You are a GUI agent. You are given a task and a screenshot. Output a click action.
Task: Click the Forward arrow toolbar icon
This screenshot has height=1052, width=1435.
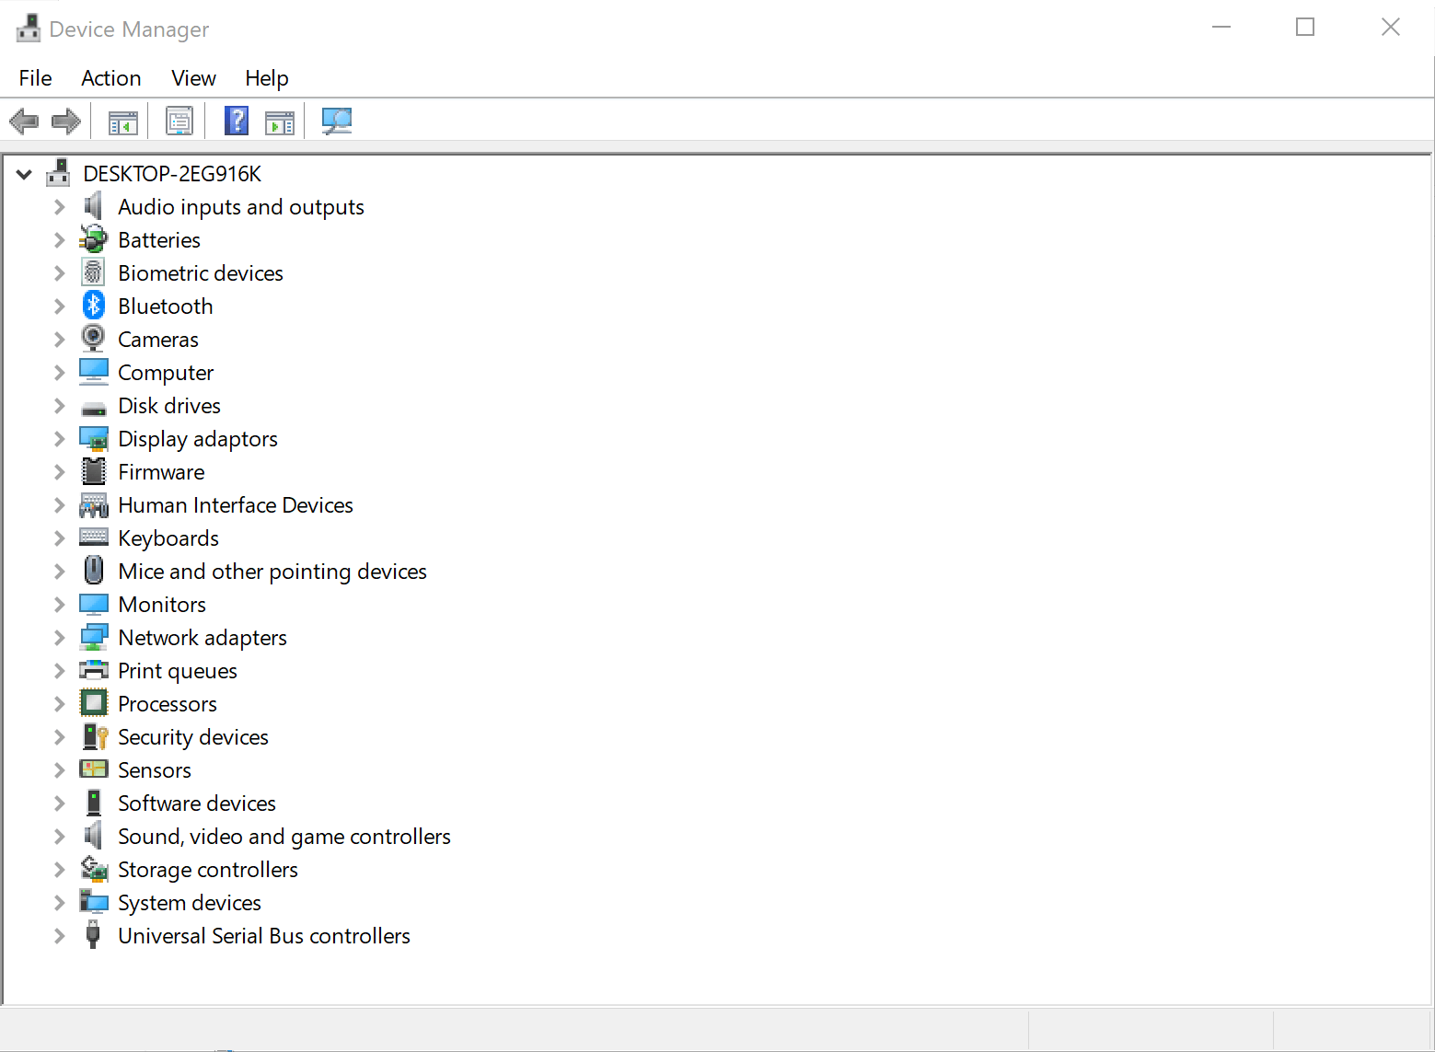click(66, 121)
